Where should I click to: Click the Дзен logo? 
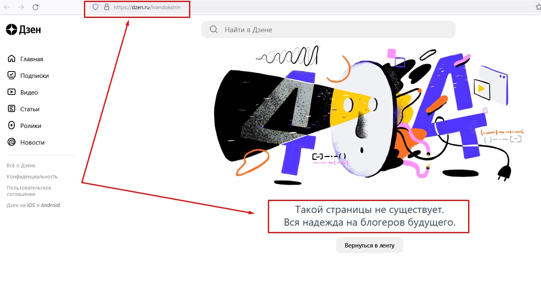pos(23,29)
